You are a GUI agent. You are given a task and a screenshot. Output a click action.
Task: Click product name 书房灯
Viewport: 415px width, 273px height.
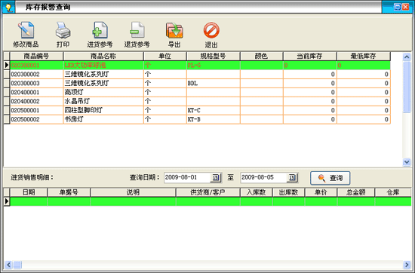[74, 119]
